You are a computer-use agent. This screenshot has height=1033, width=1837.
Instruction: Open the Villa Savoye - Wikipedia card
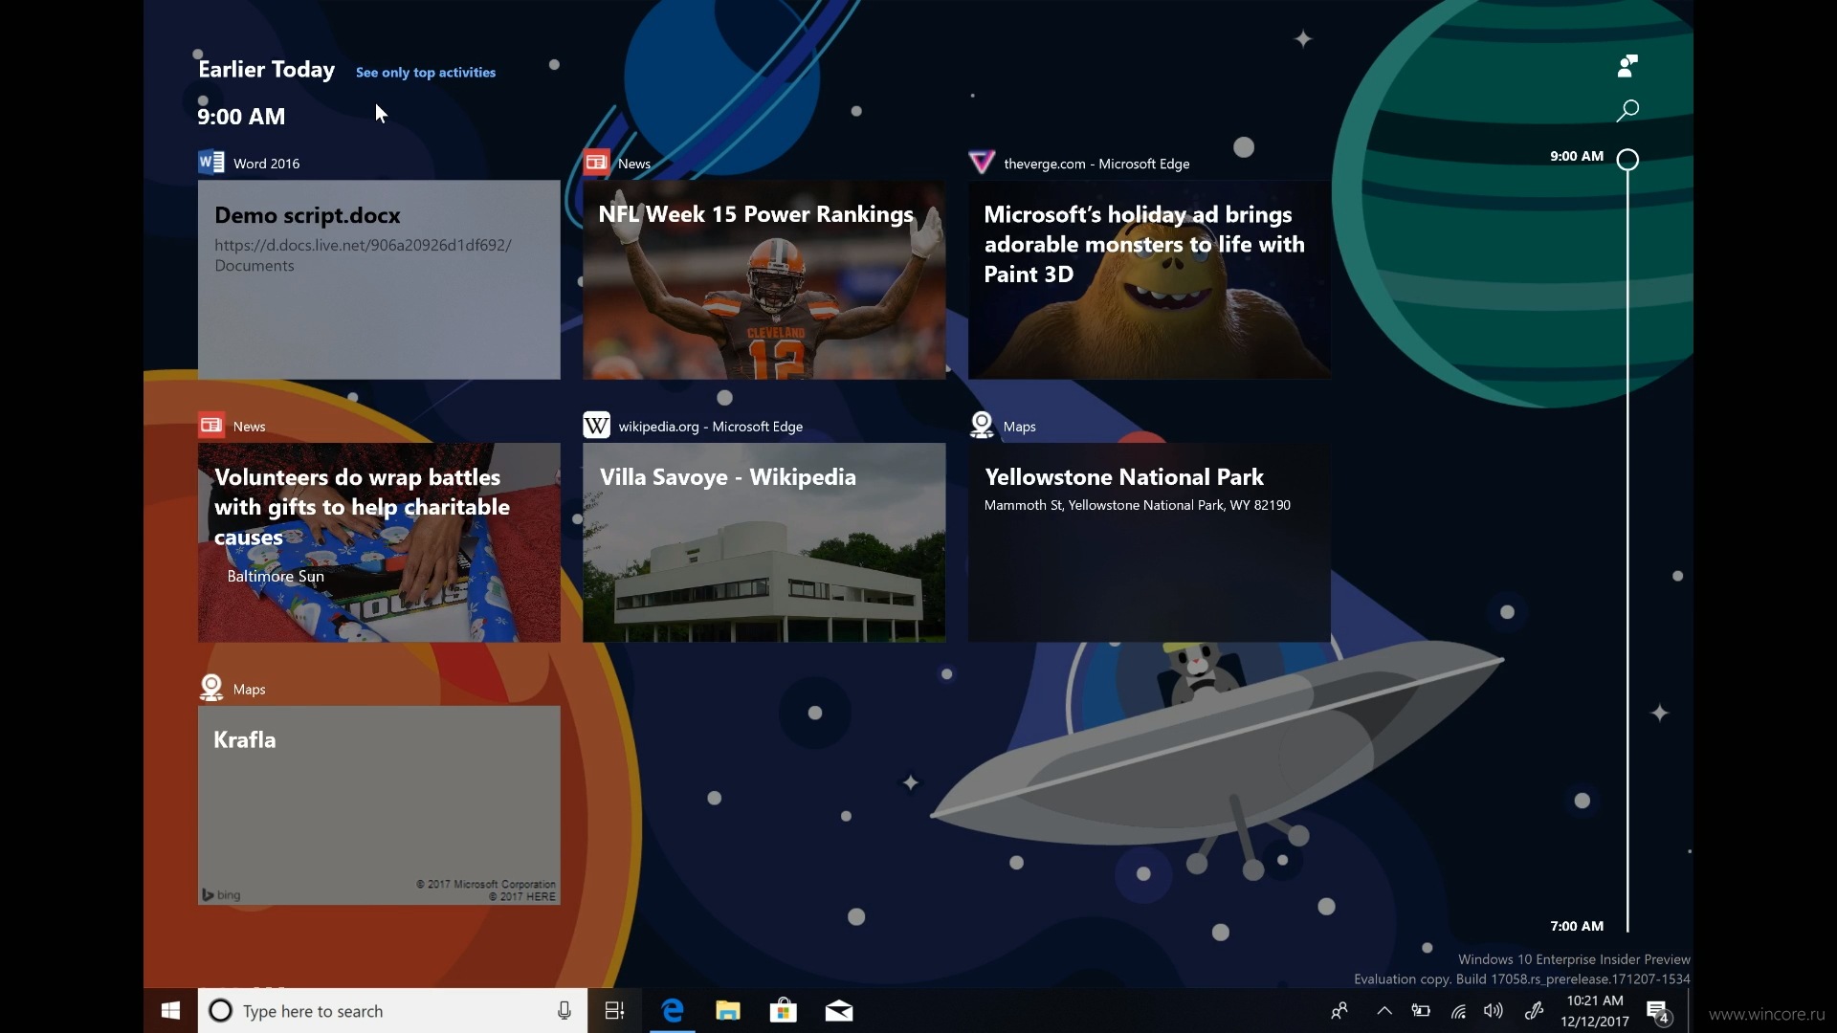click(764, 542)
